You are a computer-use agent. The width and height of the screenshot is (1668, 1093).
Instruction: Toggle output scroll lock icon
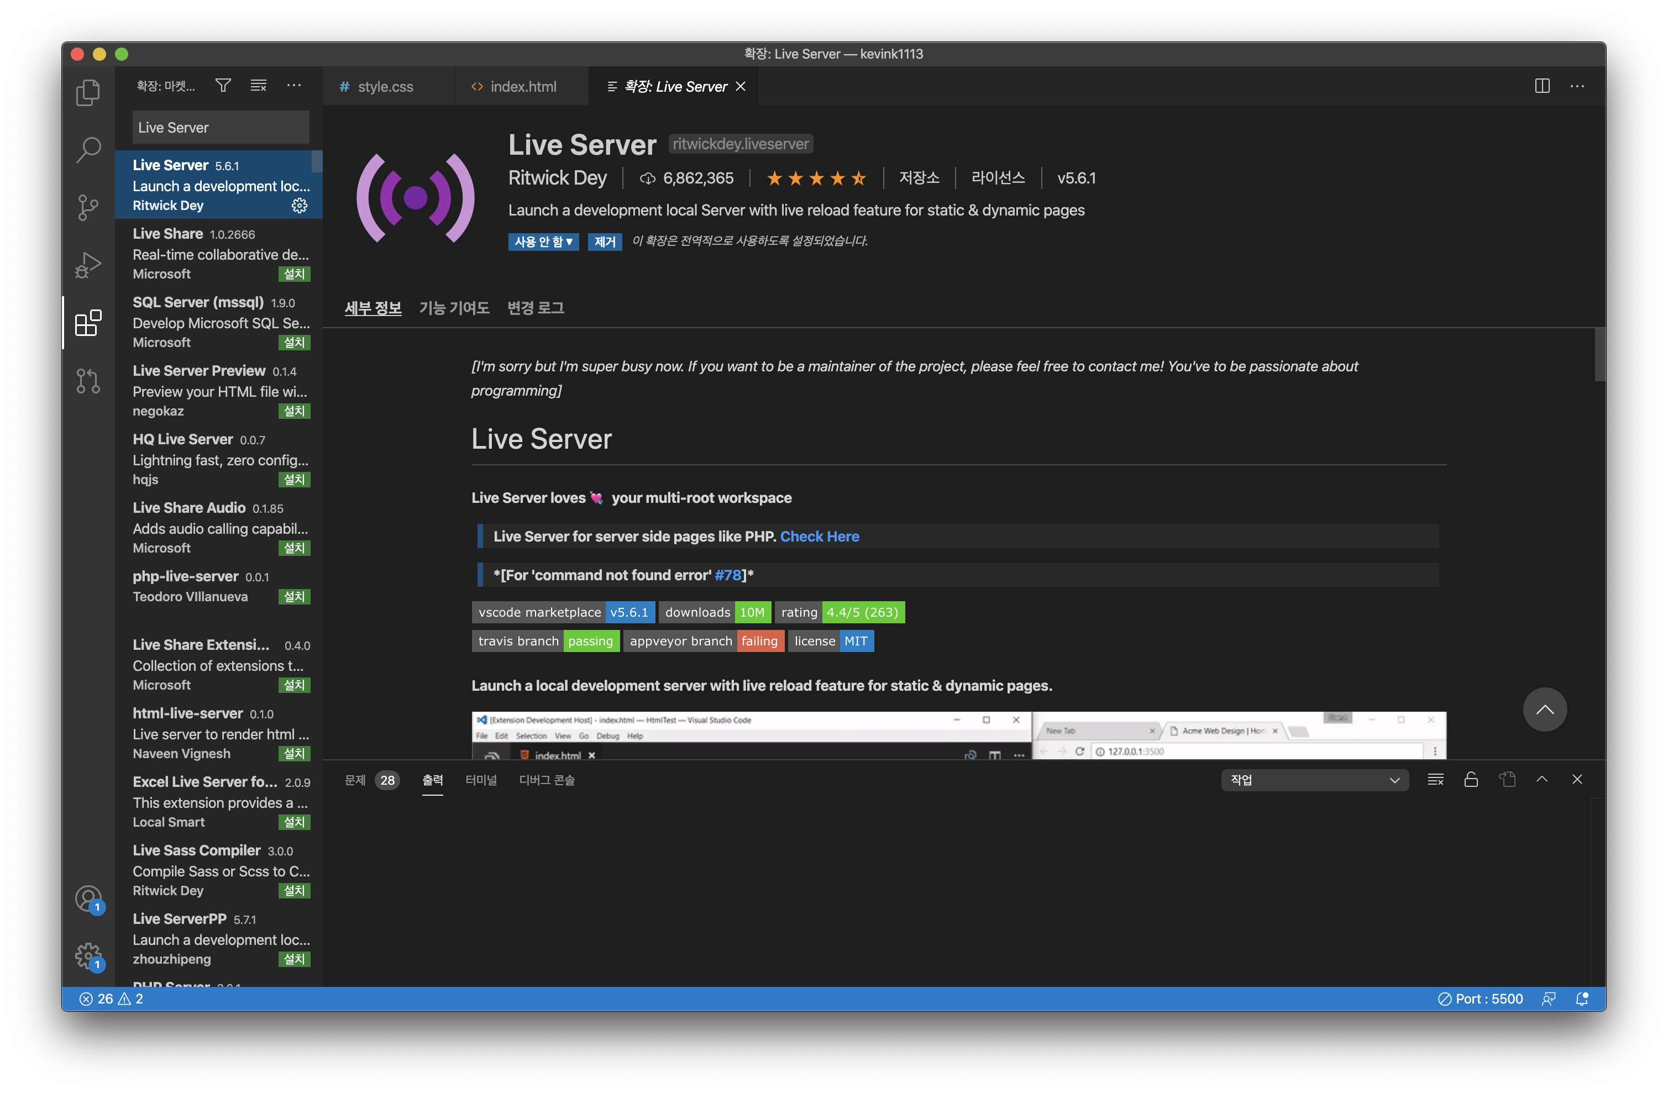pyautogui.click(x=1471, y=780)
